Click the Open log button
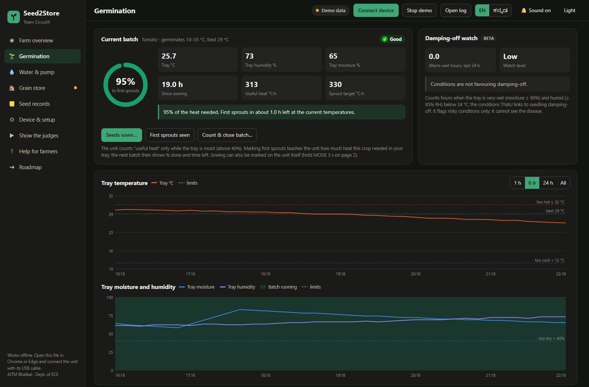Screen dimensions: 589x387 pos(456,10)
